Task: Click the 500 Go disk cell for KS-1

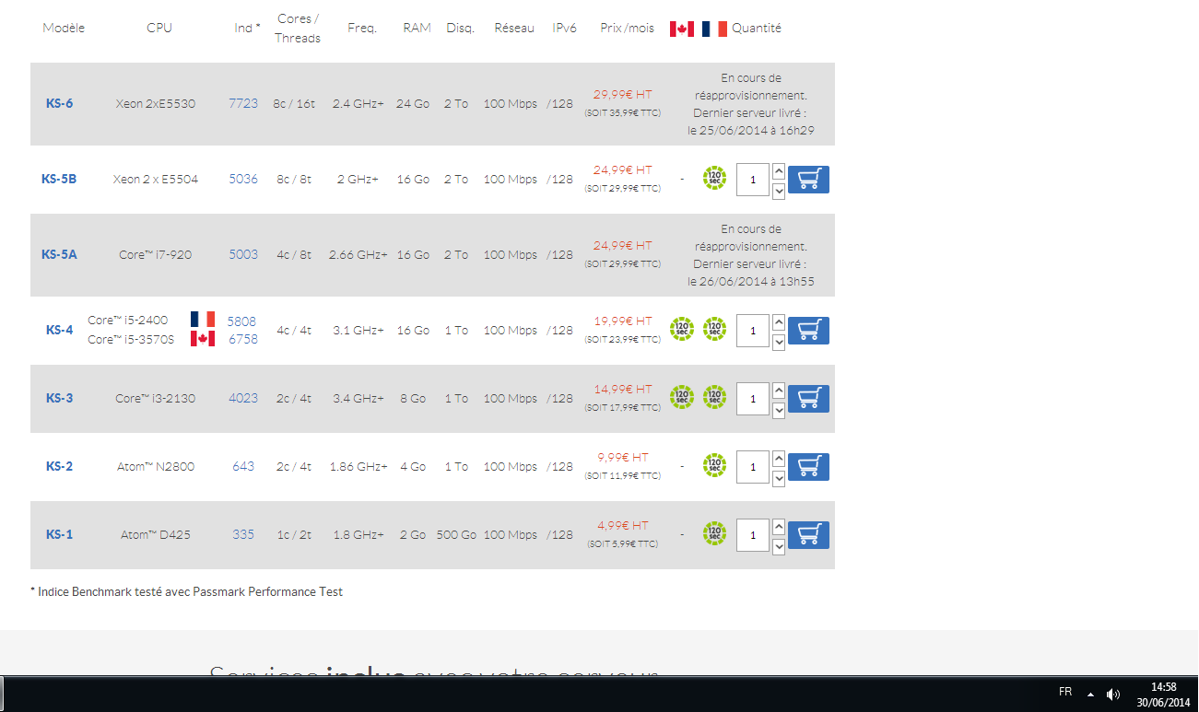Action: (456, 534)
